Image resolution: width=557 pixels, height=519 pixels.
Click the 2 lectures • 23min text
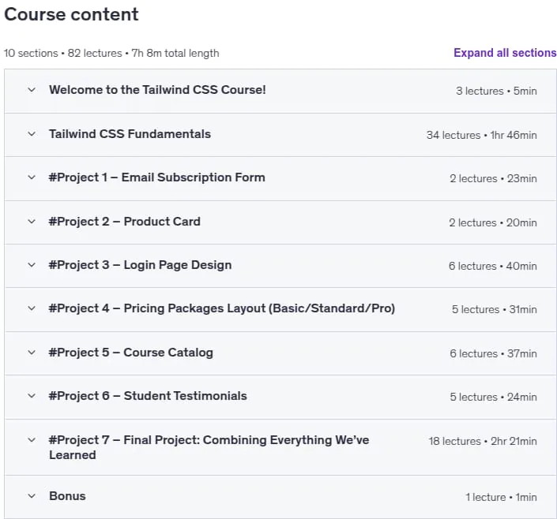[494, 178]
